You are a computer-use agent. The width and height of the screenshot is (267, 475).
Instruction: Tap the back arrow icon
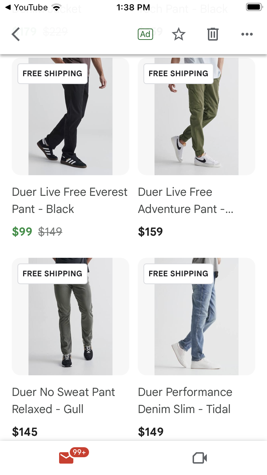coord(16,34)
